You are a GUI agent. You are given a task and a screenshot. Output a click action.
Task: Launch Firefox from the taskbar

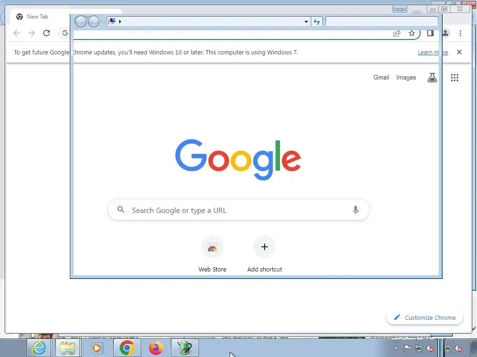156,348
